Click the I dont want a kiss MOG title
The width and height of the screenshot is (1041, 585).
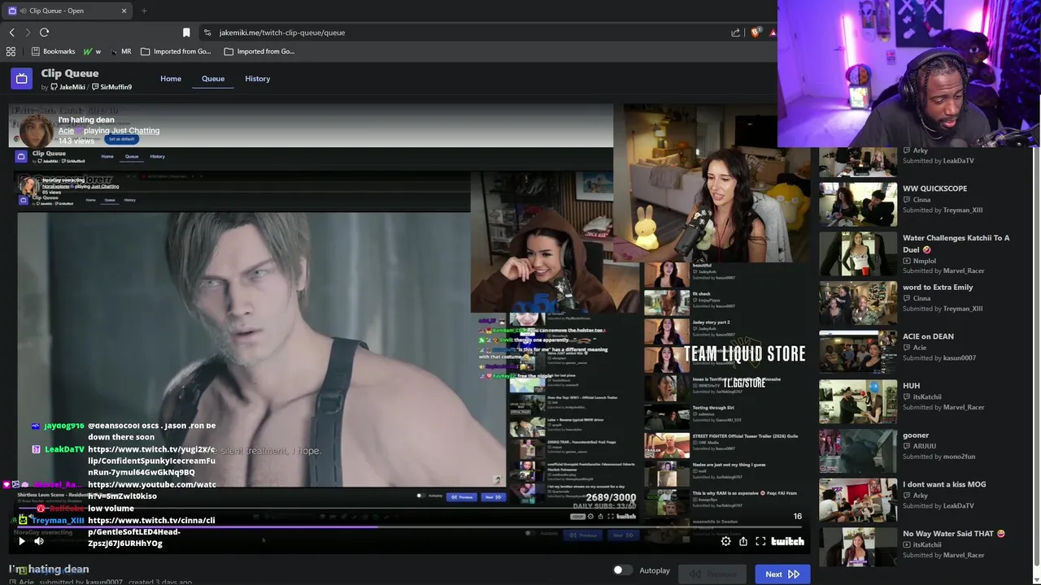(x=944, y=484)
